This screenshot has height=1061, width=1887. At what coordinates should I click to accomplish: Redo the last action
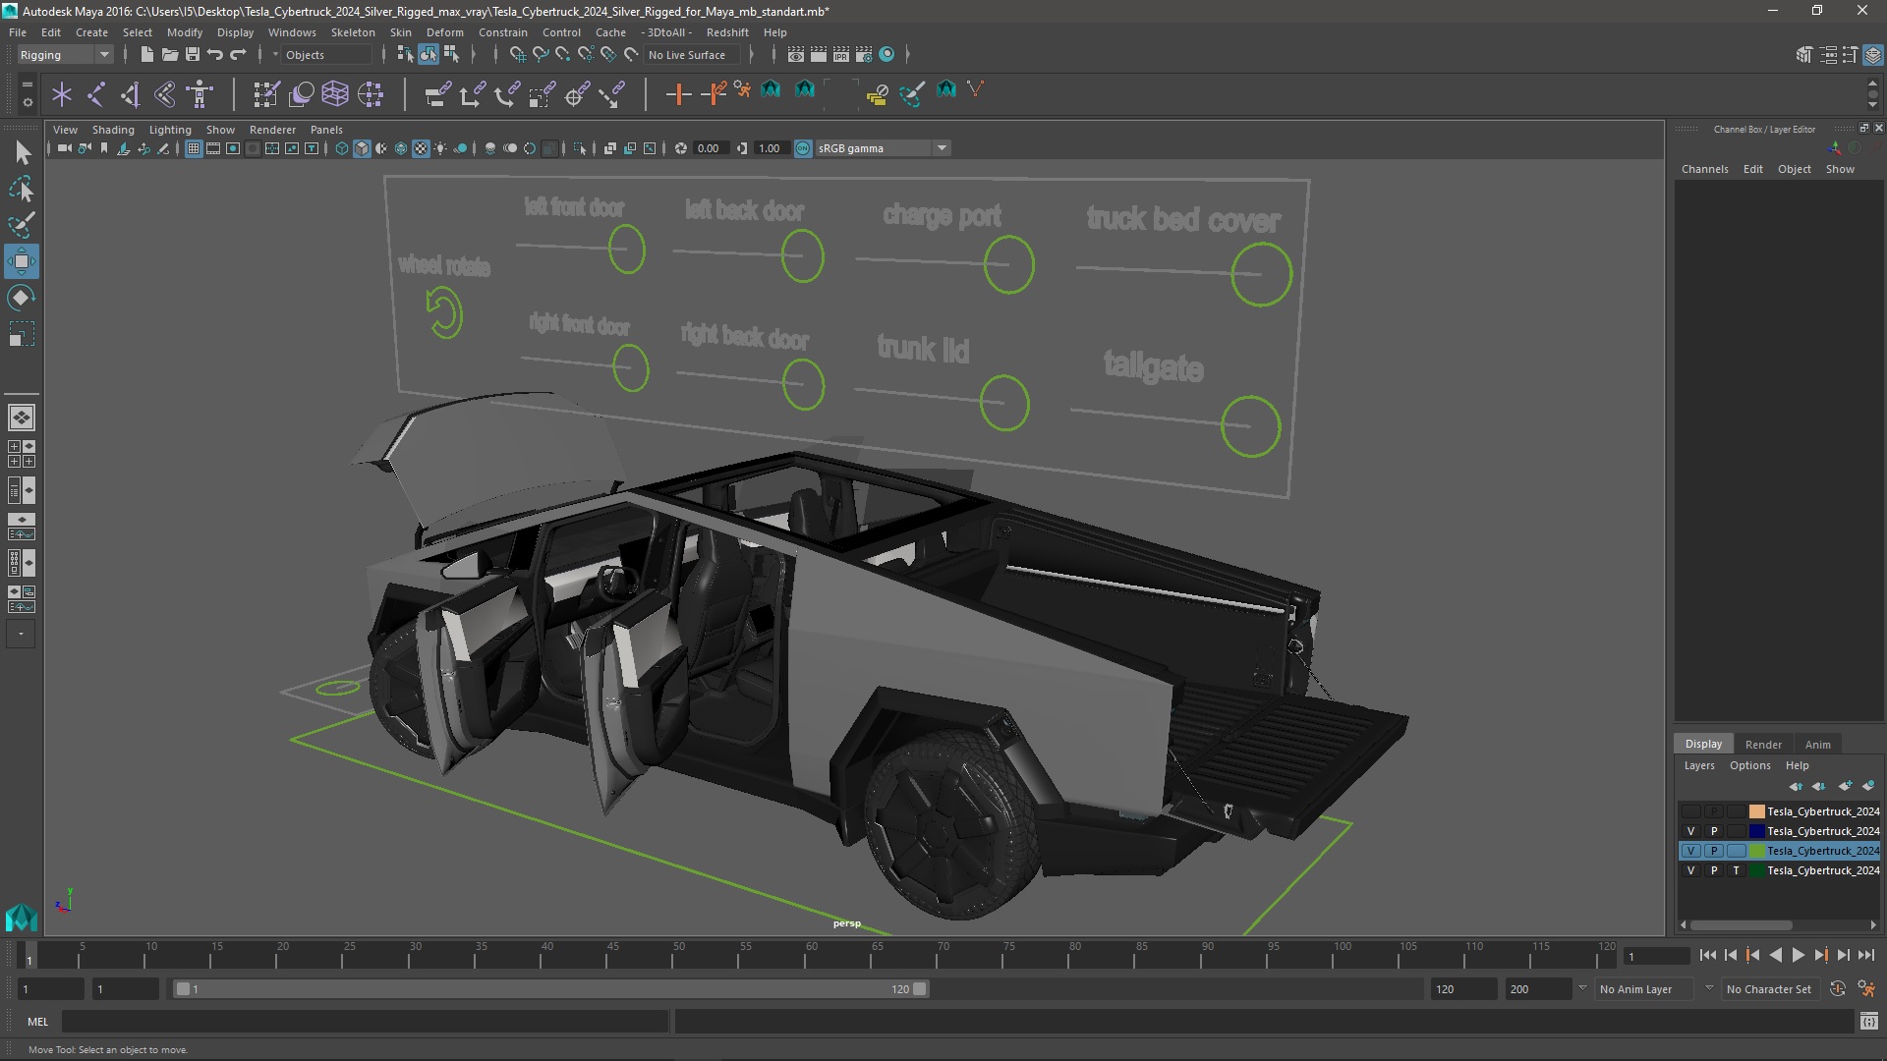pos(238,55)
